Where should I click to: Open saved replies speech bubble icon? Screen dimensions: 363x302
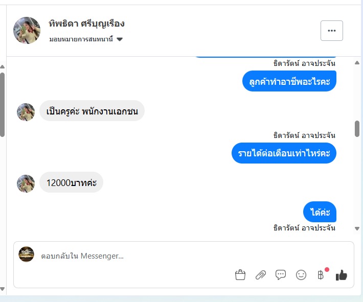(281, 275)
